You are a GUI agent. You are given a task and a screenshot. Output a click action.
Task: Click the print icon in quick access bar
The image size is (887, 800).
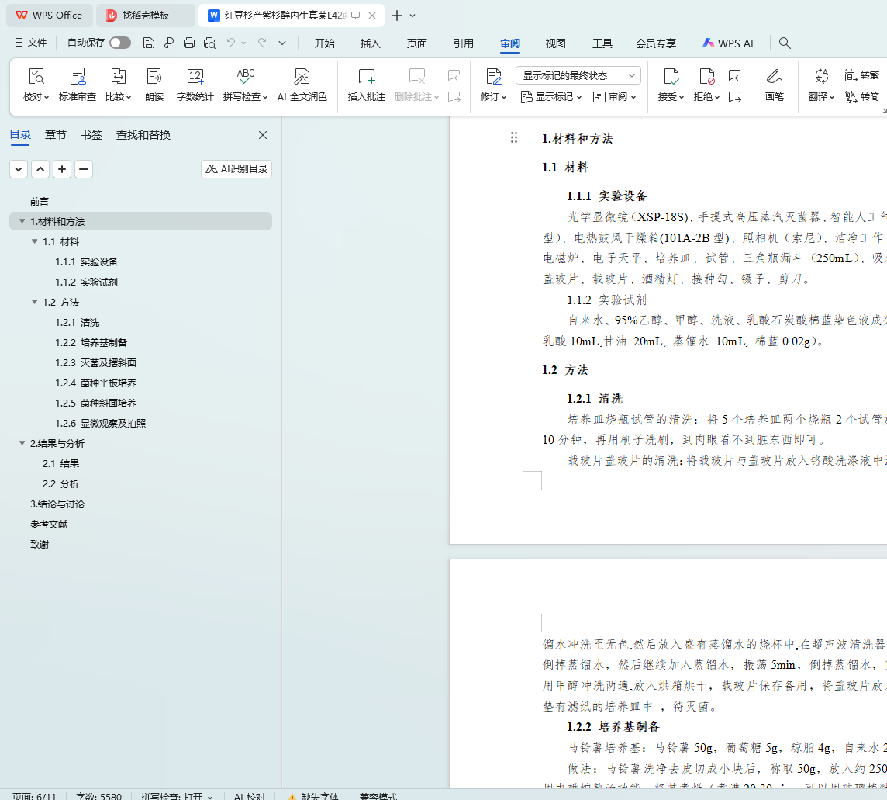189,43
